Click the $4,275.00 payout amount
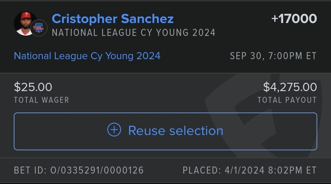Viewport: 331px width, 184px height. (x=290, y=87)
